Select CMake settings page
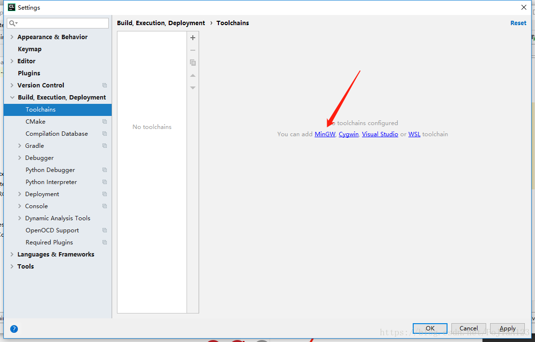 click(x=35, y=121)
